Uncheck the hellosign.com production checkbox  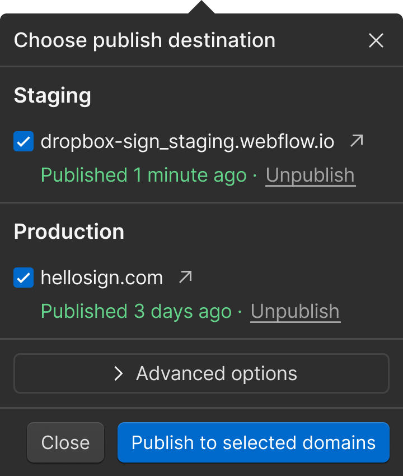(x=24, y=278)
